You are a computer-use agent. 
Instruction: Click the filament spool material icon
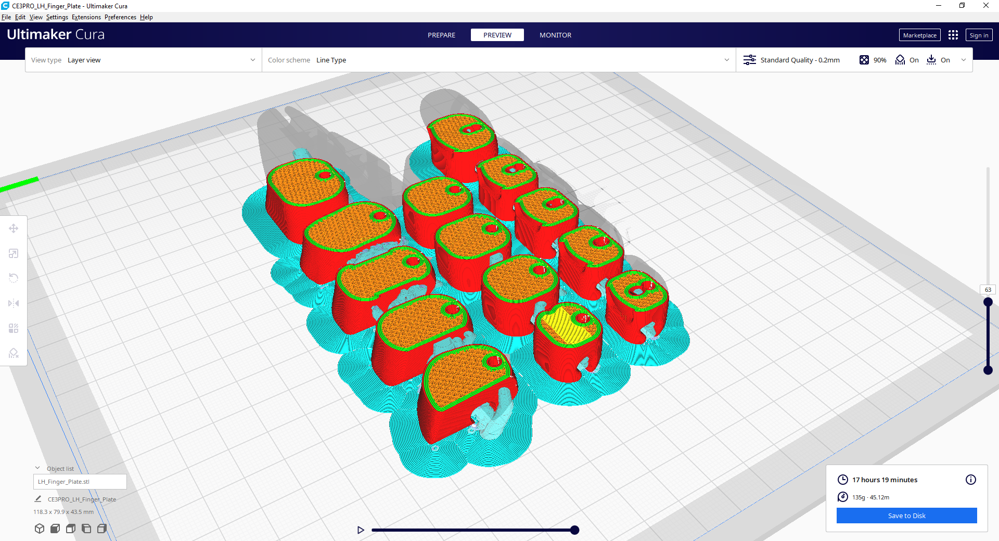pos(843,497)
